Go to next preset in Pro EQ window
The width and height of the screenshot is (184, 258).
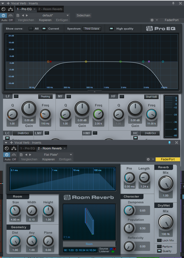(27, 15)
